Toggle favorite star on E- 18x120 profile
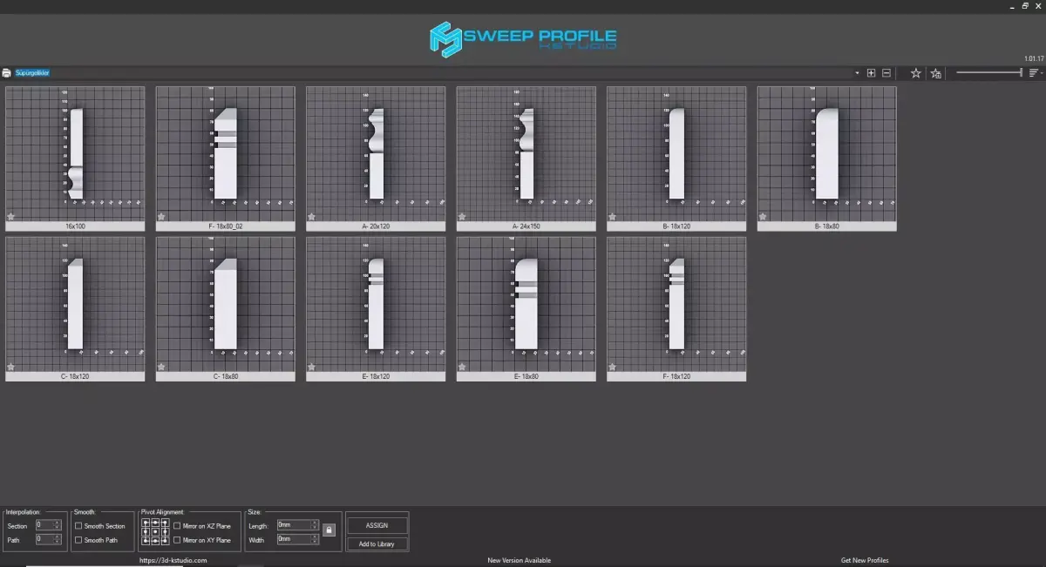The image size is (1046, 567). click(311, 367)
